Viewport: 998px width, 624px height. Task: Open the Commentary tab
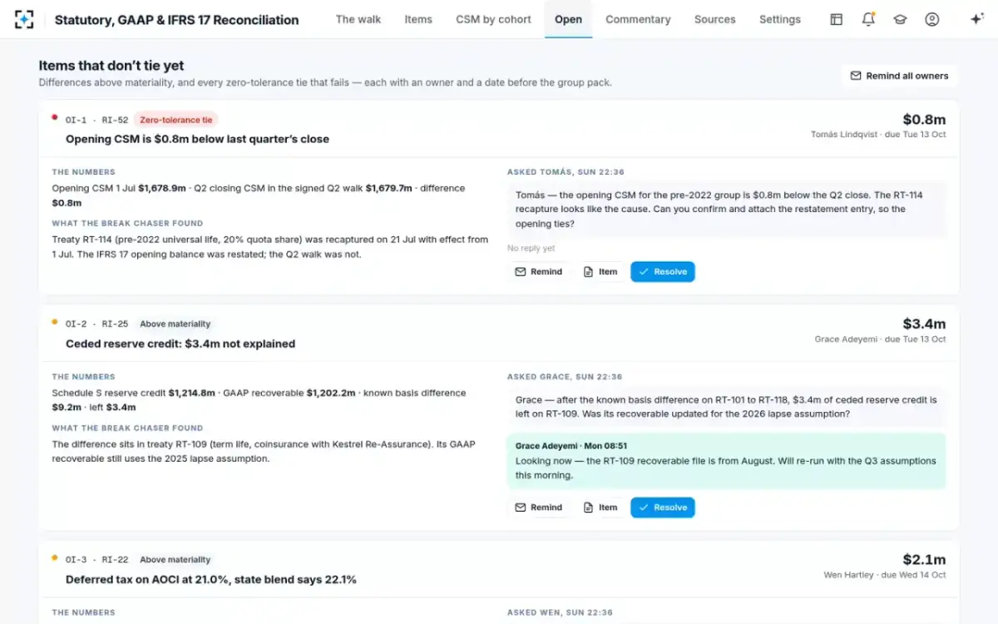click(x=638, y=19)
